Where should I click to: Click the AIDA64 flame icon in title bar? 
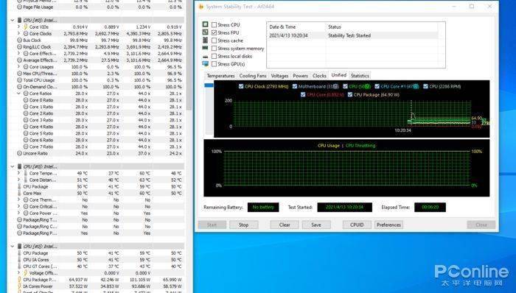pyautogui.click(x=201, y=7)
